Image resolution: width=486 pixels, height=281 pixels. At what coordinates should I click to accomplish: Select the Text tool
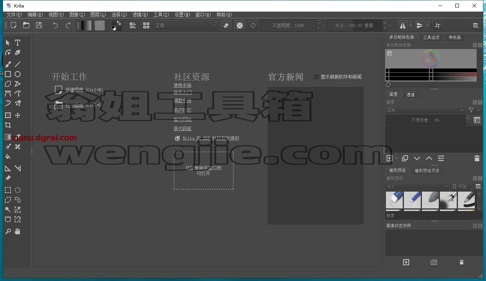18,43
